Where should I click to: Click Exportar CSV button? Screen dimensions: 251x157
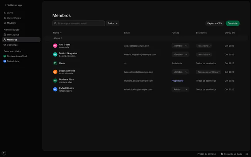pos(215,24)
